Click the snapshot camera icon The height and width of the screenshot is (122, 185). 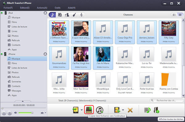click(42, 113)
